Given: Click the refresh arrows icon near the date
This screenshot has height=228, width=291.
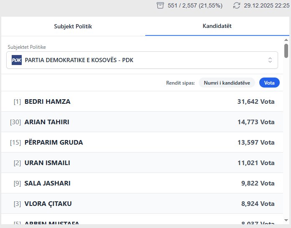Looking at the screenshot, I should (237, 5).
